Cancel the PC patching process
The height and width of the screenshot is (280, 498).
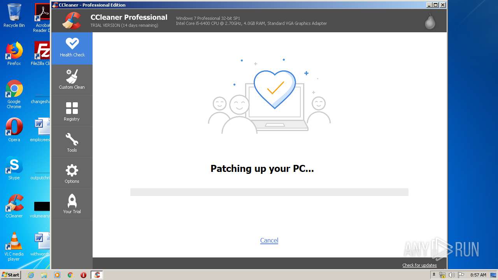pos(269,240)
